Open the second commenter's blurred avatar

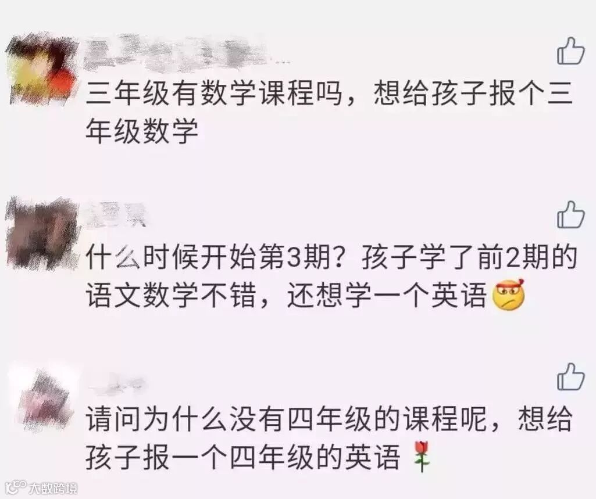(42, 232)
